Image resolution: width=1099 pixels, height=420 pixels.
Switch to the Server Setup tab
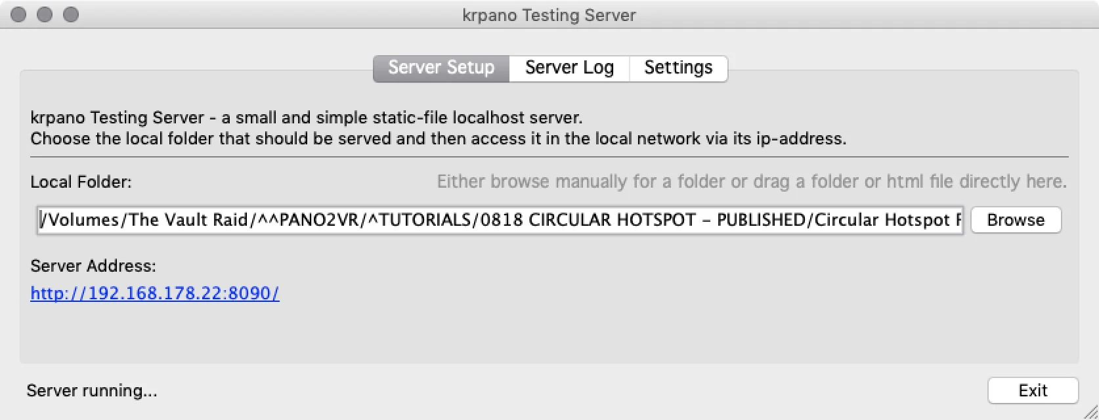[x=441, y=68]
